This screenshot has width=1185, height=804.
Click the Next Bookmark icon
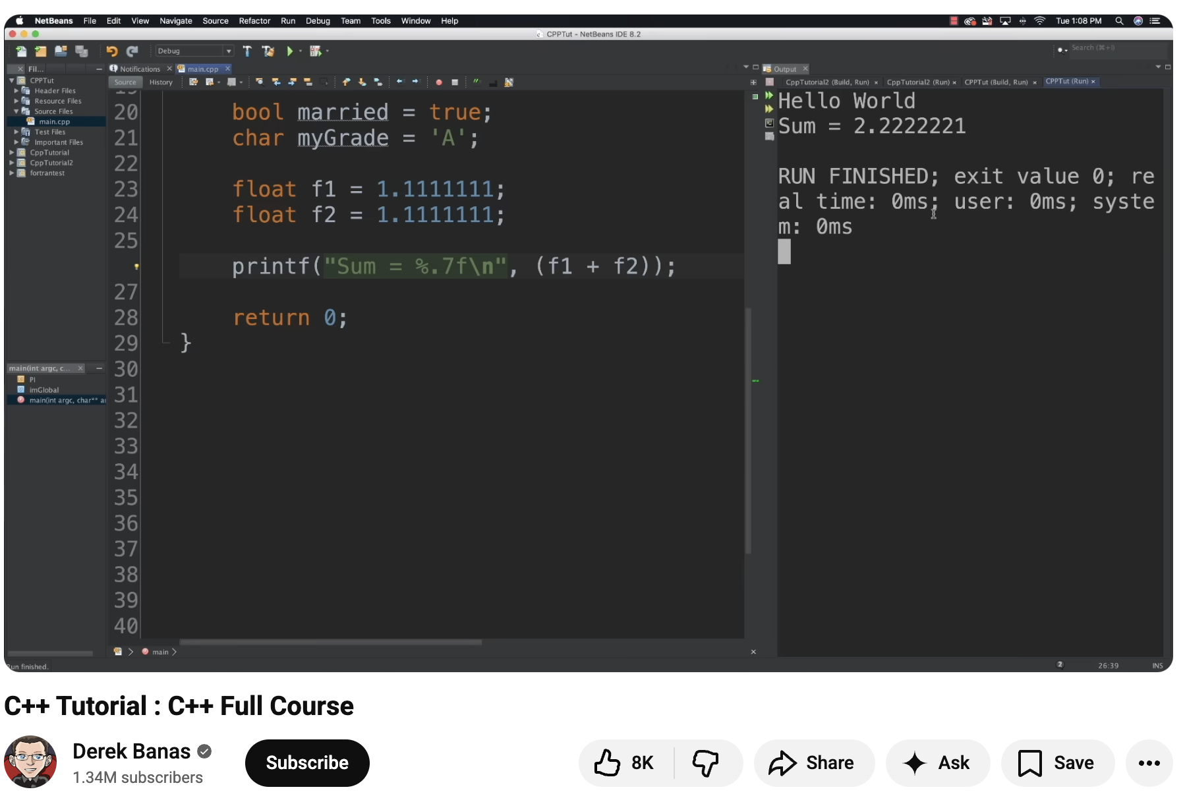(362, 82)
